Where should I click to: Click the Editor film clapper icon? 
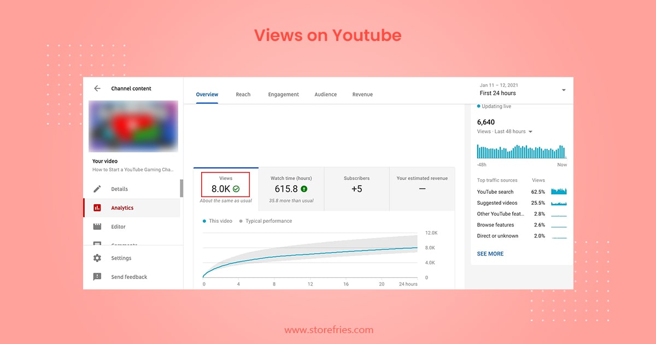coord(97,227)
